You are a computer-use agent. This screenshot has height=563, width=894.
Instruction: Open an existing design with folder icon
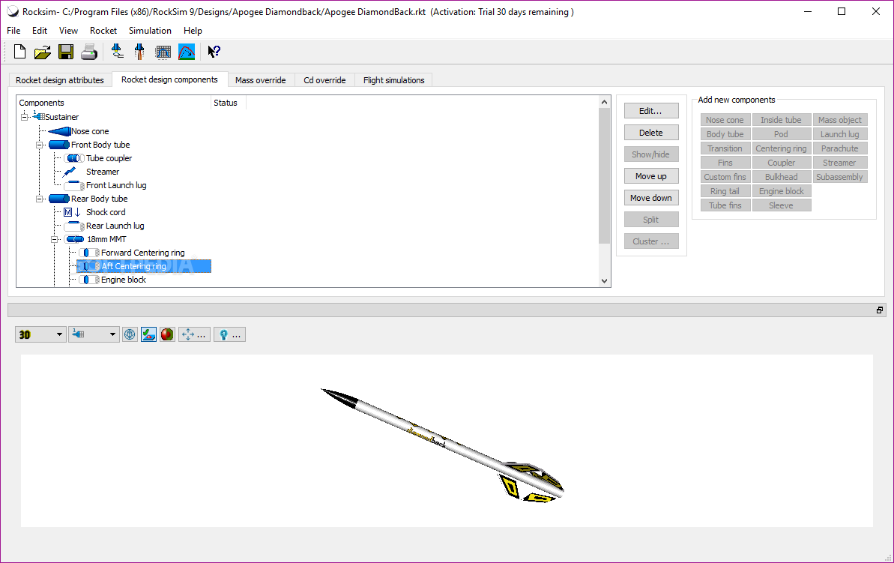point(42,52)
